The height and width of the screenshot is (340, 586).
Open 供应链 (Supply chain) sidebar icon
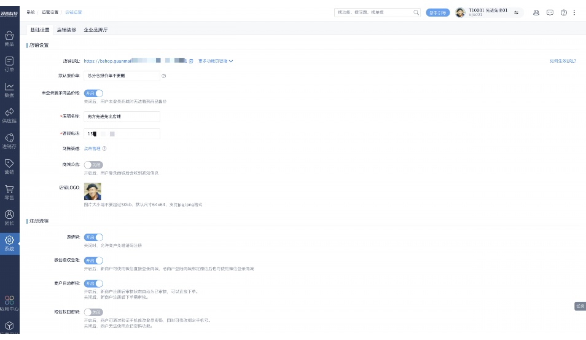point(9,115)
